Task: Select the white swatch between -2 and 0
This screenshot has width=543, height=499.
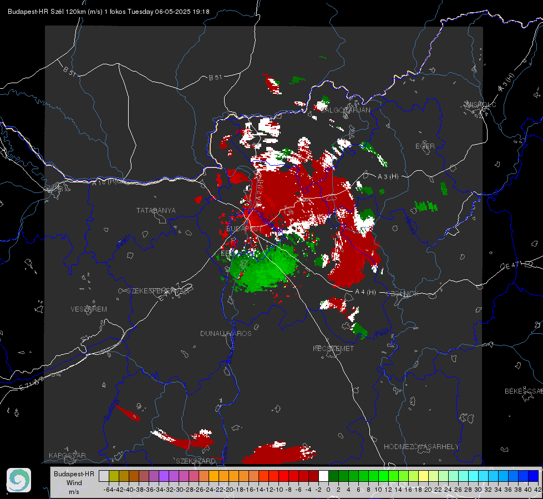Action: (323, 476)
